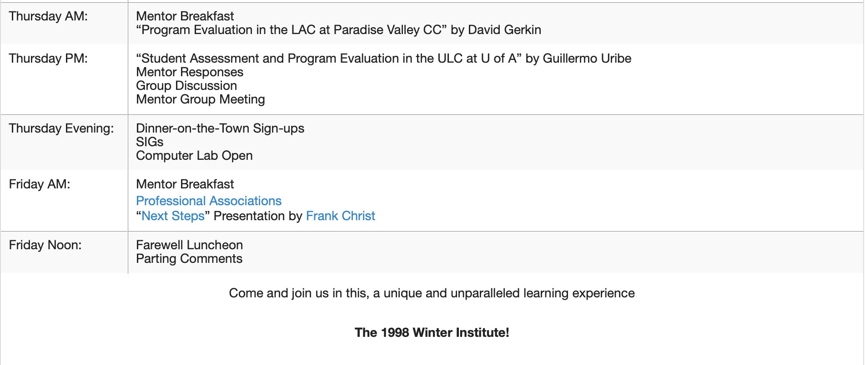Click the Friday Noon row label
The height and width of the screenshot is (365, 865).
(45, 245)
